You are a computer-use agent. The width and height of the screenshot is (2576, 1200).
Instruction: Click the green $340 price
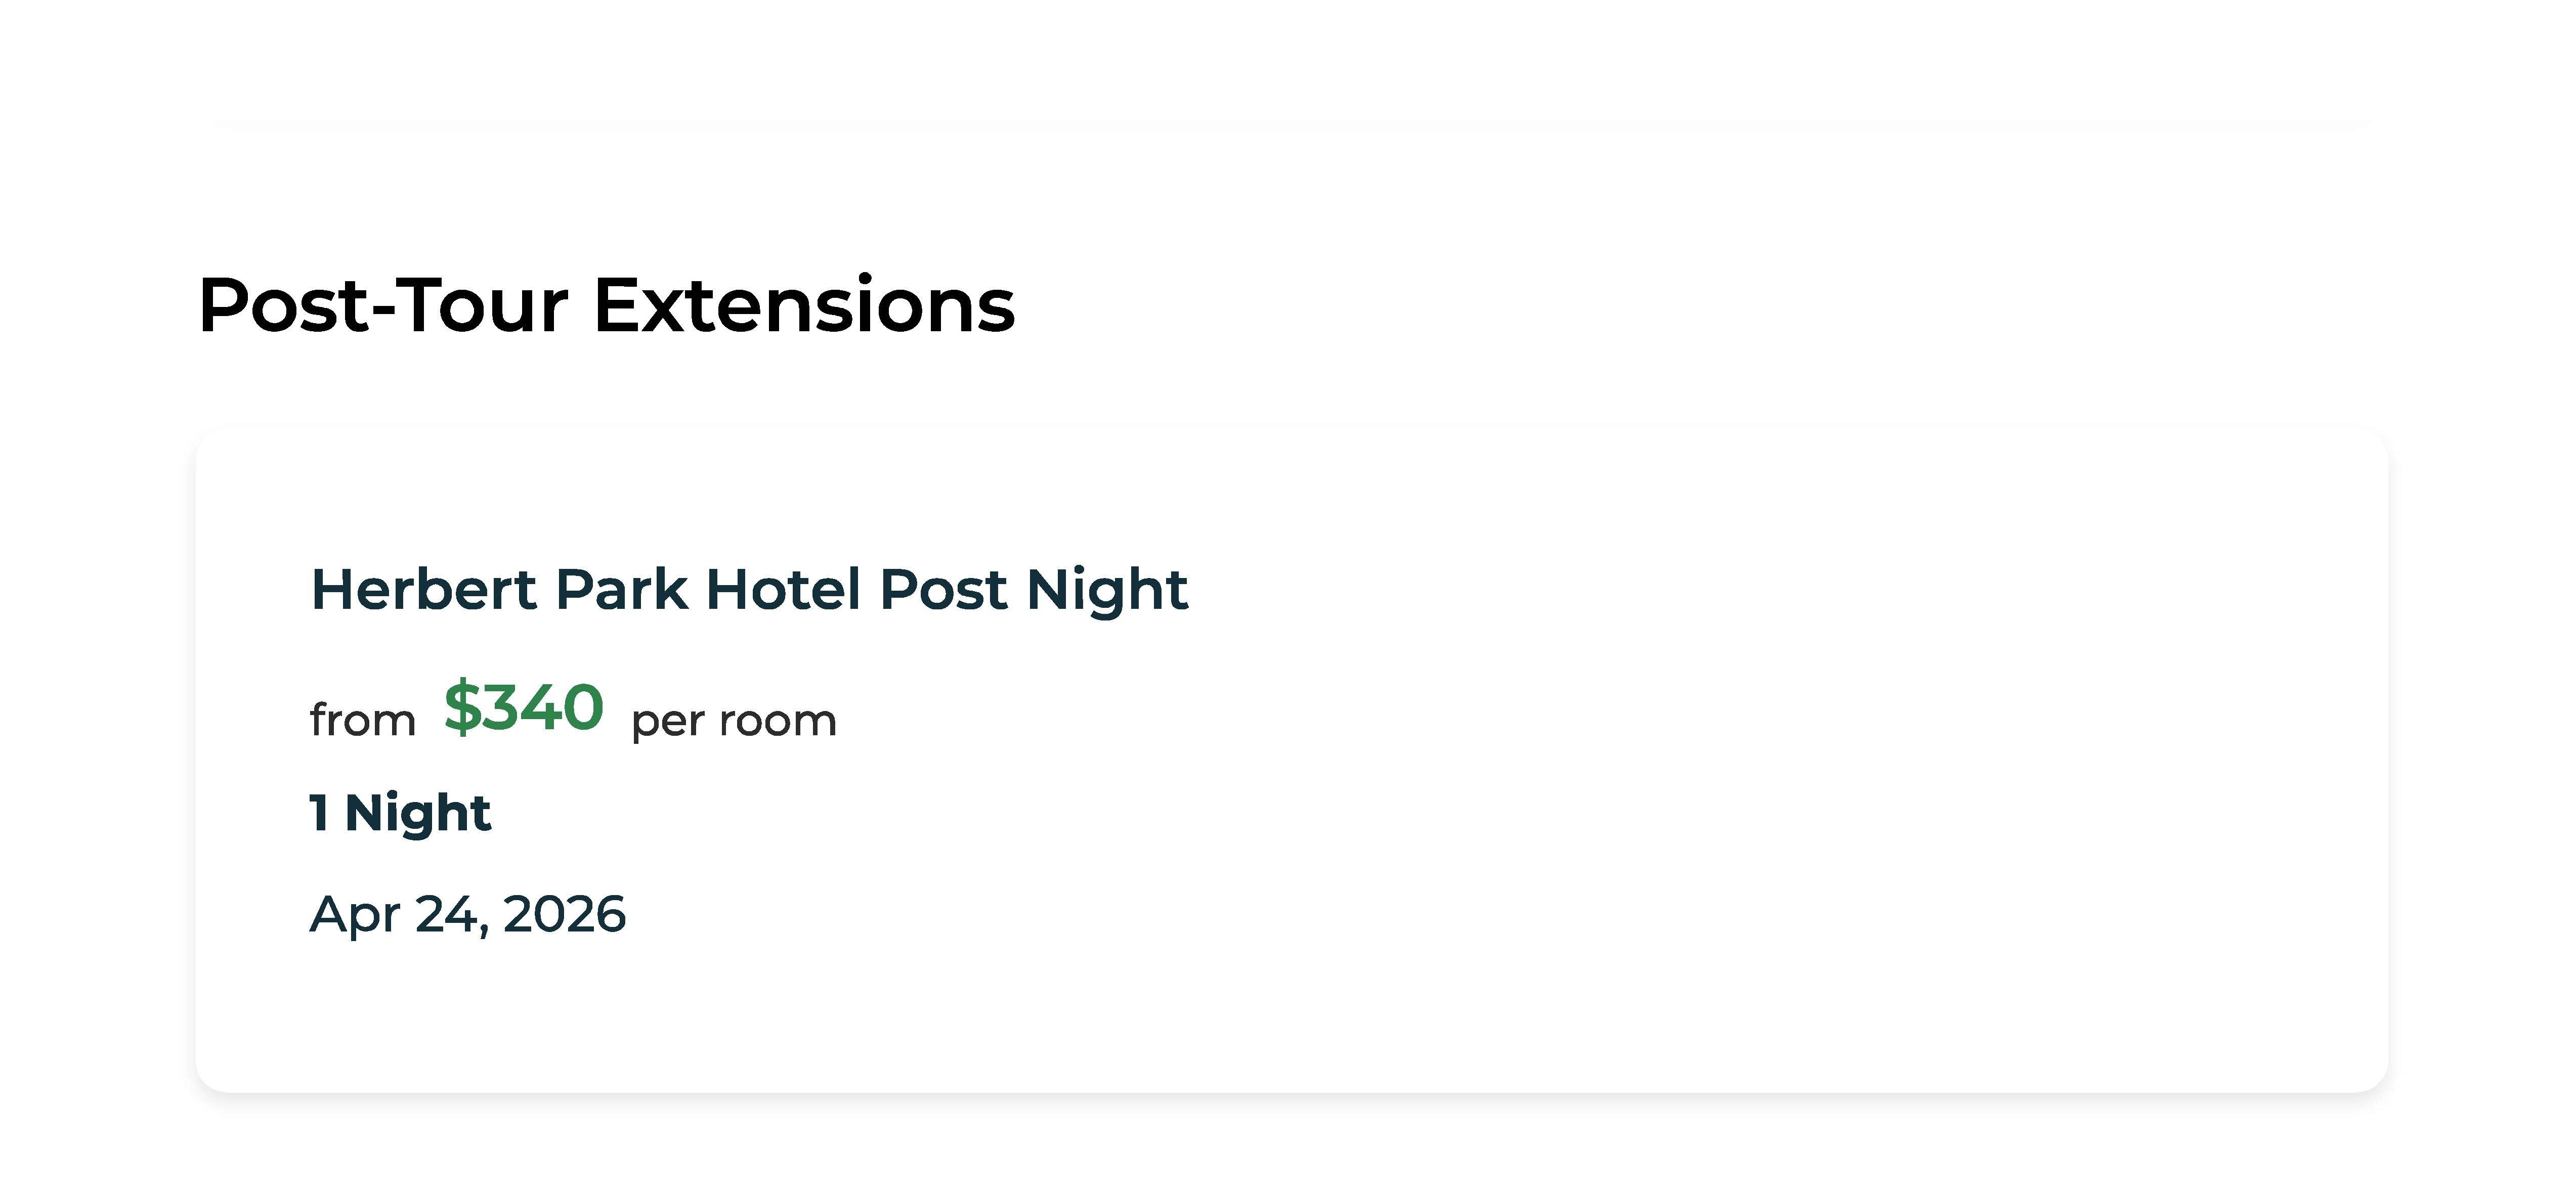tap(524, 708)
